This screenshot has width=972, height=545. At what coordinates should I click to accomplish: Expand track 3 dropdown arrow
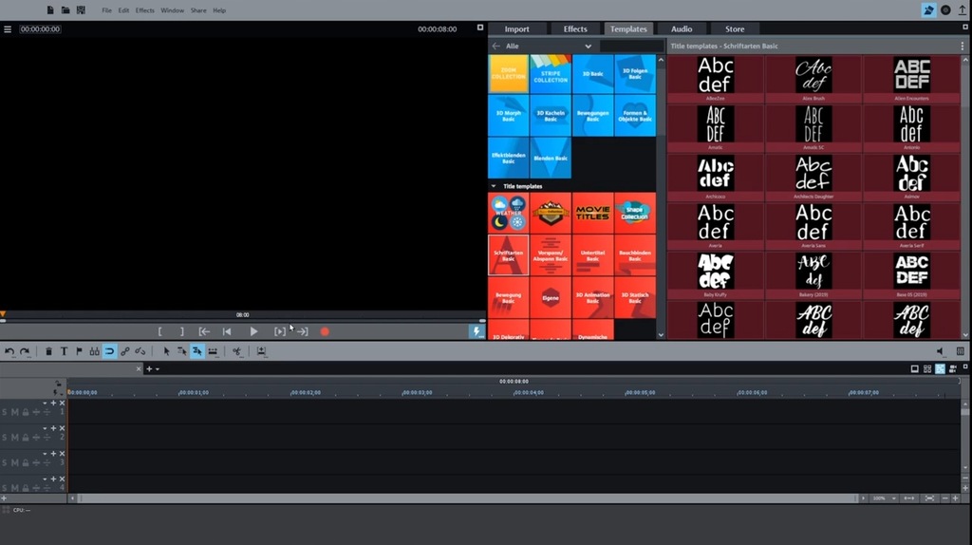pos(45,454)
